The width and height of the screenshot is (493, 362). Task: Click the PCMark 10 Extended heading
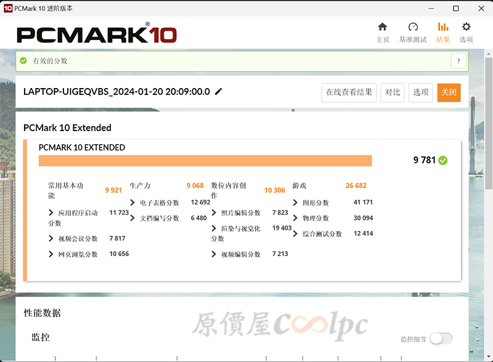[67, 127]
